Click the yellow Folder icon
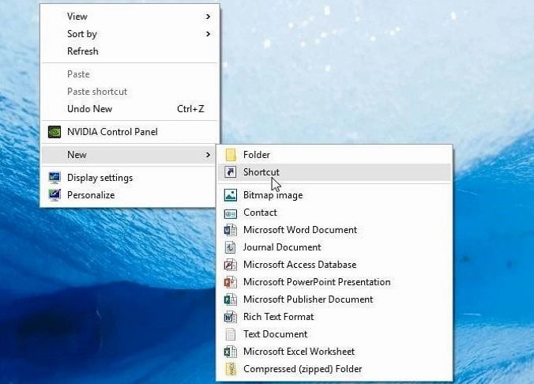Screen dimensions: 534x384 [x=231, y=155]
